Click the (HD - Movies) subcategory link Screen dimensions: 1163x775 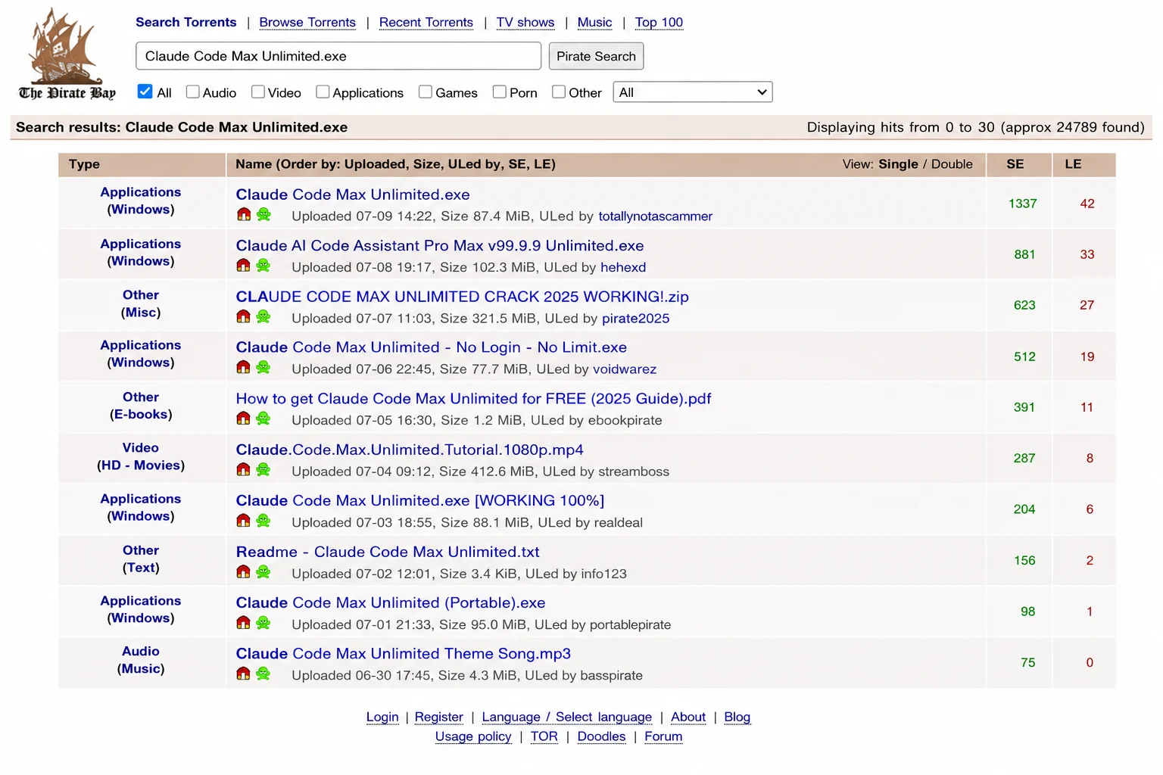click(x=141, y=465)
